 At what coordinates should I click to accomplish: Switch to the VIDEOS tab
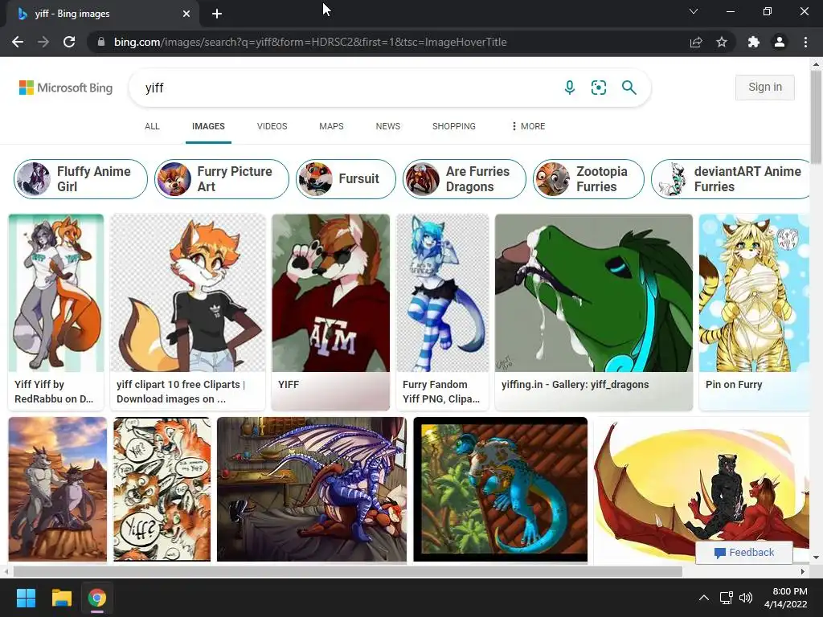(272, 126)
